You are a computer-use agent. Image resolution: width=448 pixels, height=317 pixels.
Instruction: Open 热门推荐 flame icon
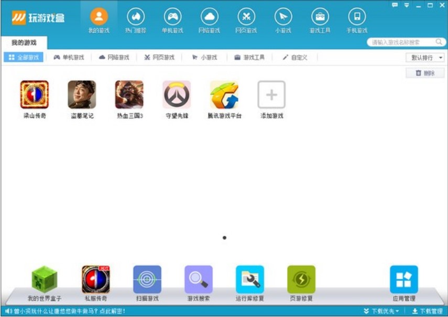tap(136, 17)
